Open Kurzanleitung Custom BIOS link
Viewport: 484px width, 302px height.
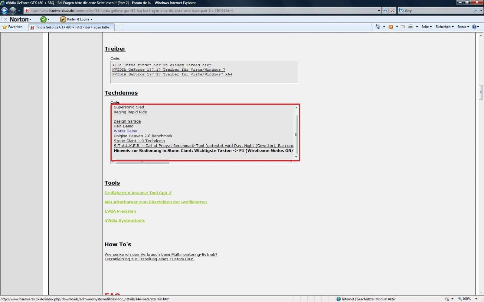point(149,259)
